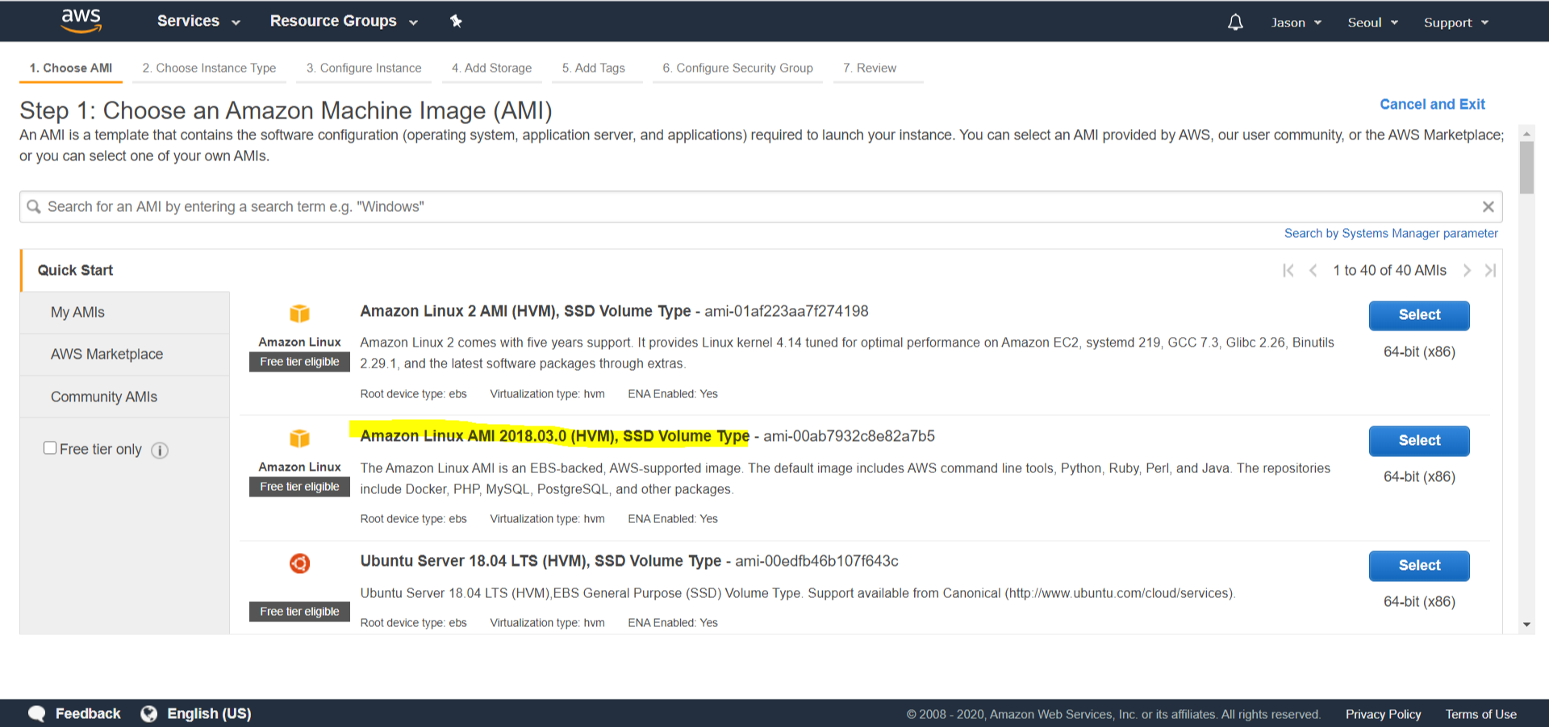Go to 3. Configure Instance tab
The height and width of the screenshot is (727, 1549).
click(364, 69)
